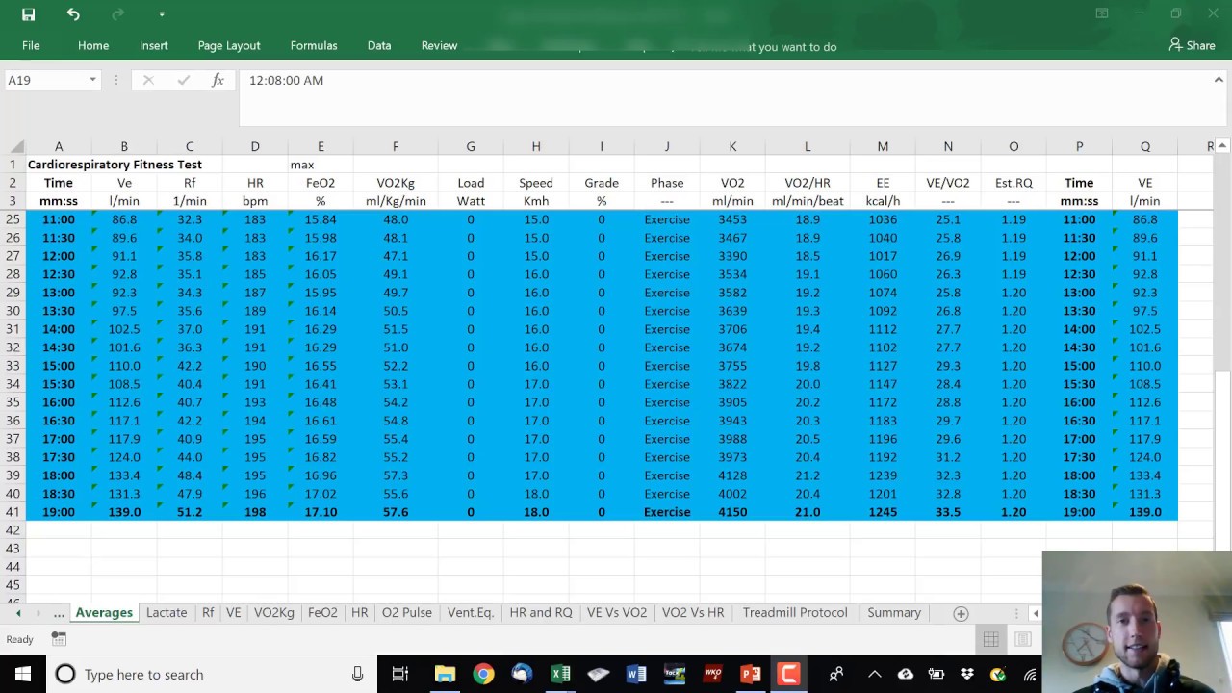The image size is (1232, 693).
Task: Select cell with VO2 value 4150
Action: 732,512
